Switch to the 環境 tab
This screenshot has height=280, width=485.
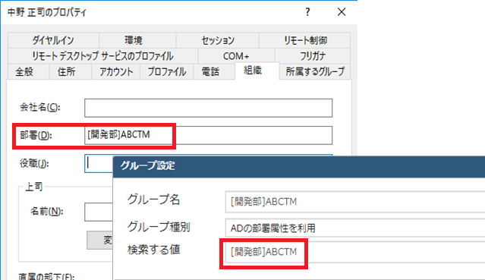click(137, 40)
